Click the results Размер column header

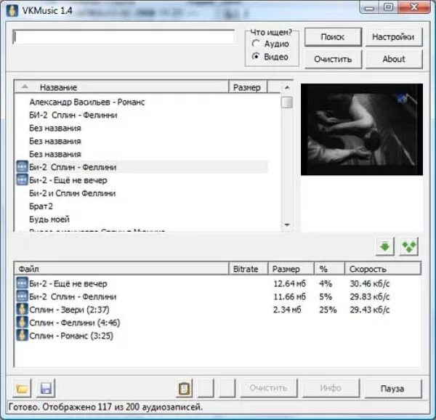coord(248,87)
